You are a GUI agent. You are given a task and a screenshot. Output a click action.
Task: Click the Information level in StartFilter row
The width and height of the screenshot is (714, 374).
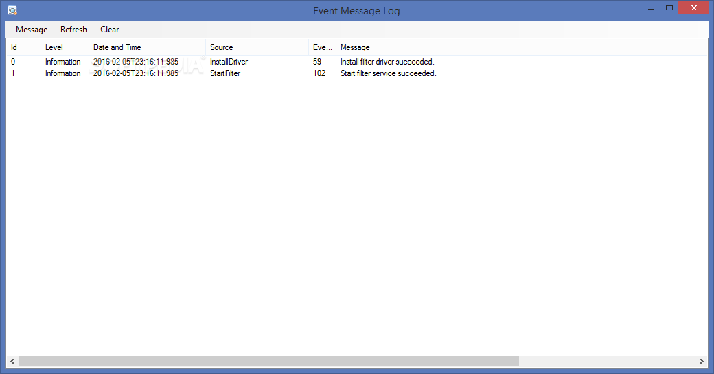pyautogui.click(x=63, y=73)
